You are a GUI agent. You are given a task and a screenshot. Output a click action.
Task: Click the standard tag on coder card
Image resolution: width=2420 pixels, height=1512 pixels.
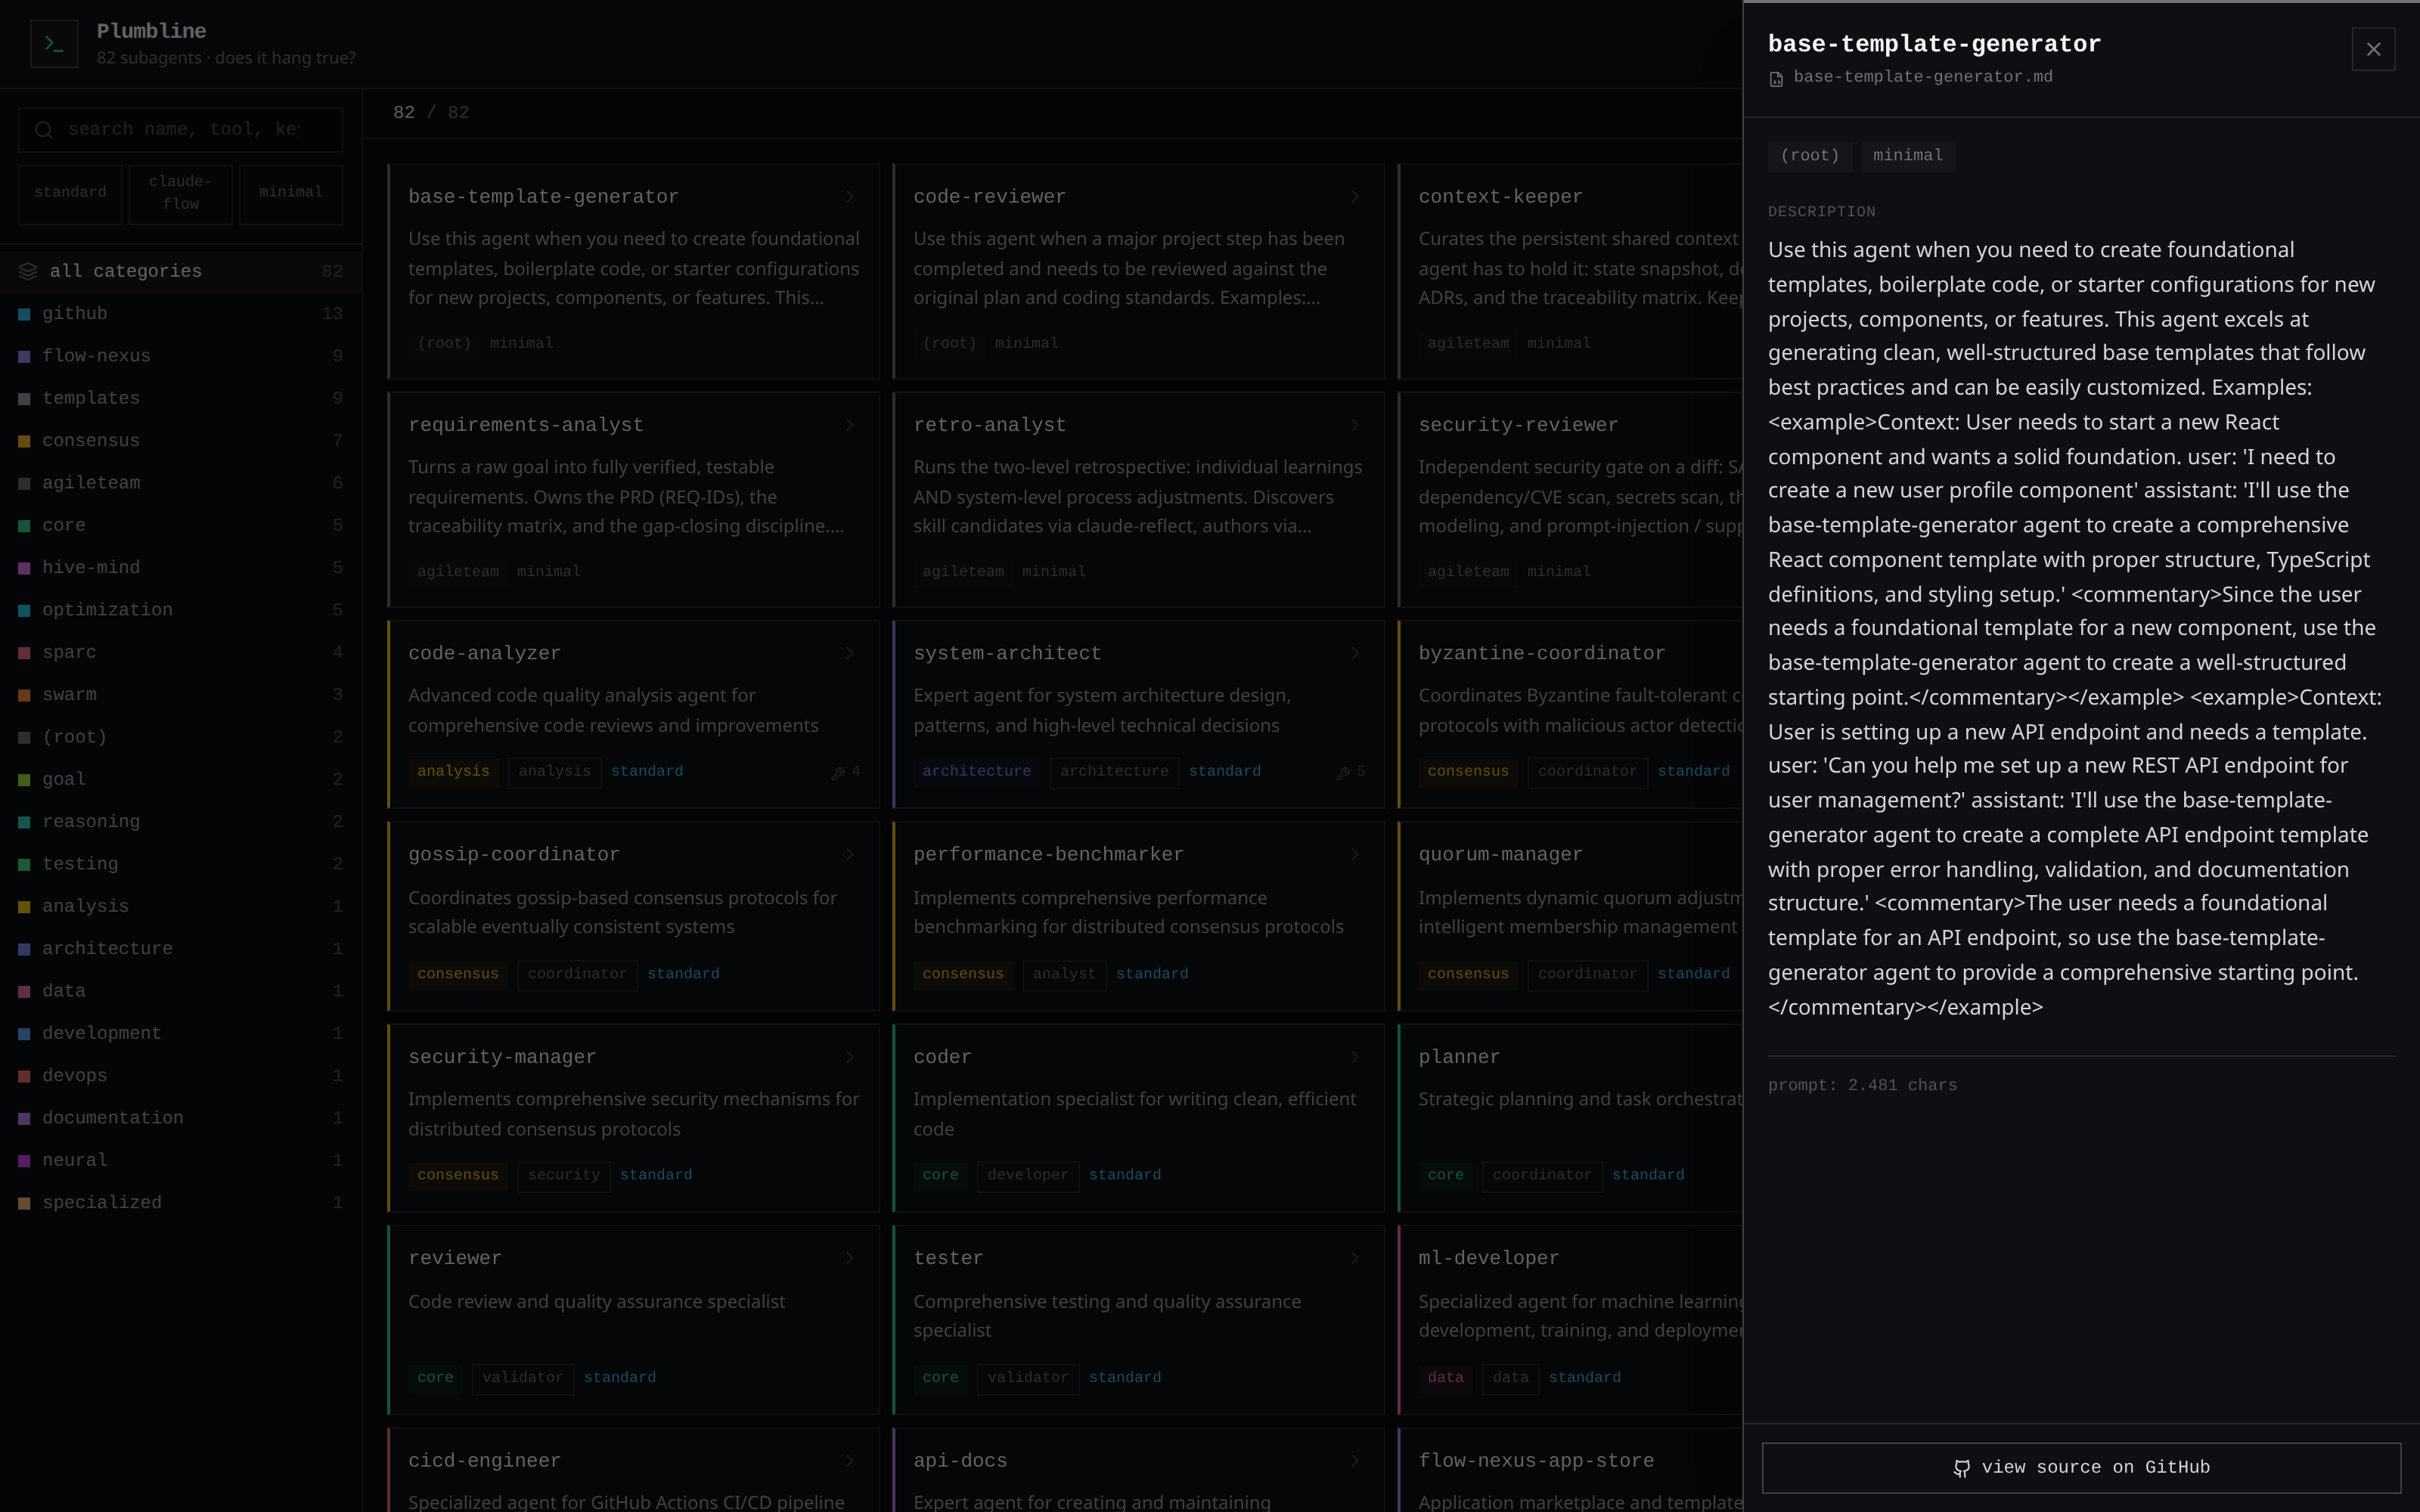[x=1125, y=1175]
